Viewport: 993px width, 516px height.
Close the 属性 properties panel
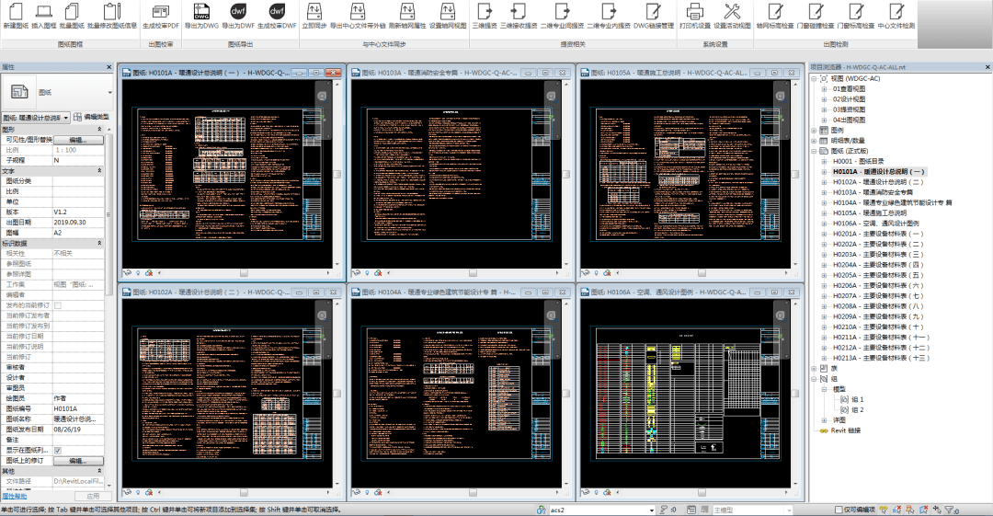108,66
